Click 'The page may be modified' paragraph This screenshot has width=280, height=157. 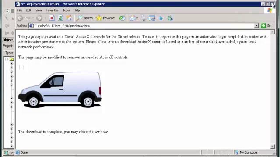click(73, 57)
